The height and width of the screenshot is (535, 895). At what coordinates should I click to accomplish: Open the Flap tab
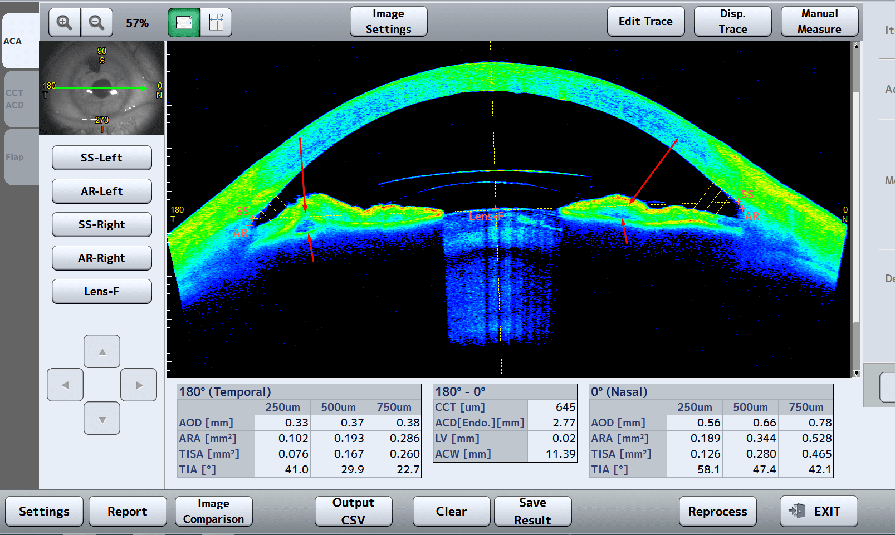tap(20, 157)
